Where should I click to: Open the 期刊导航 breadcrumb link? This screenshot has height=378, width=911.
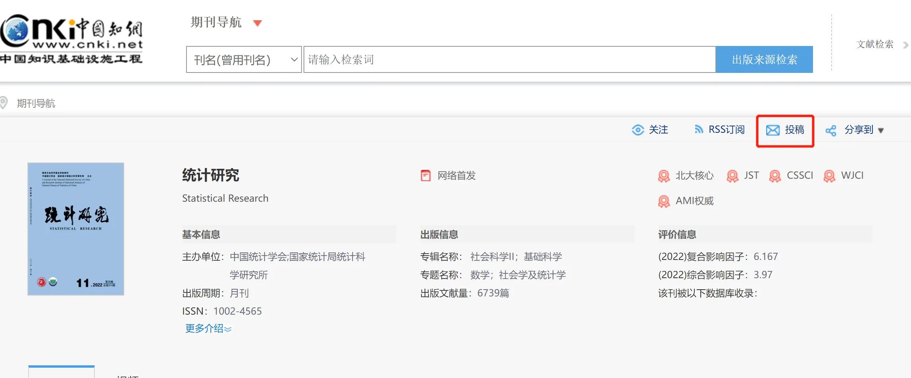(x=36, y=103)
